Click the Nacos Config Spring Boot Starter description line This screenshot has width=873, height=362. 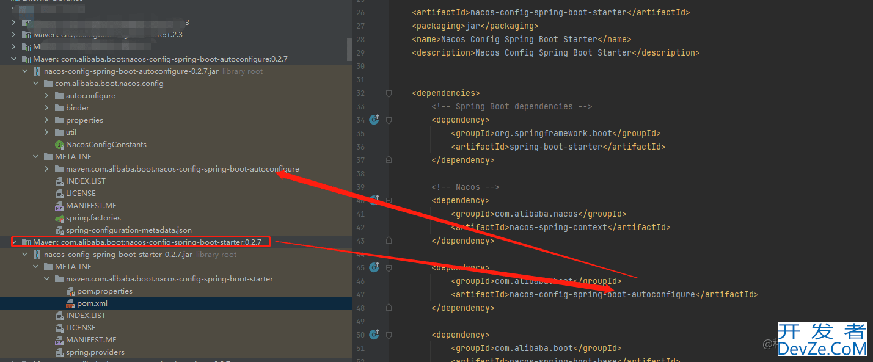(556, 52)
